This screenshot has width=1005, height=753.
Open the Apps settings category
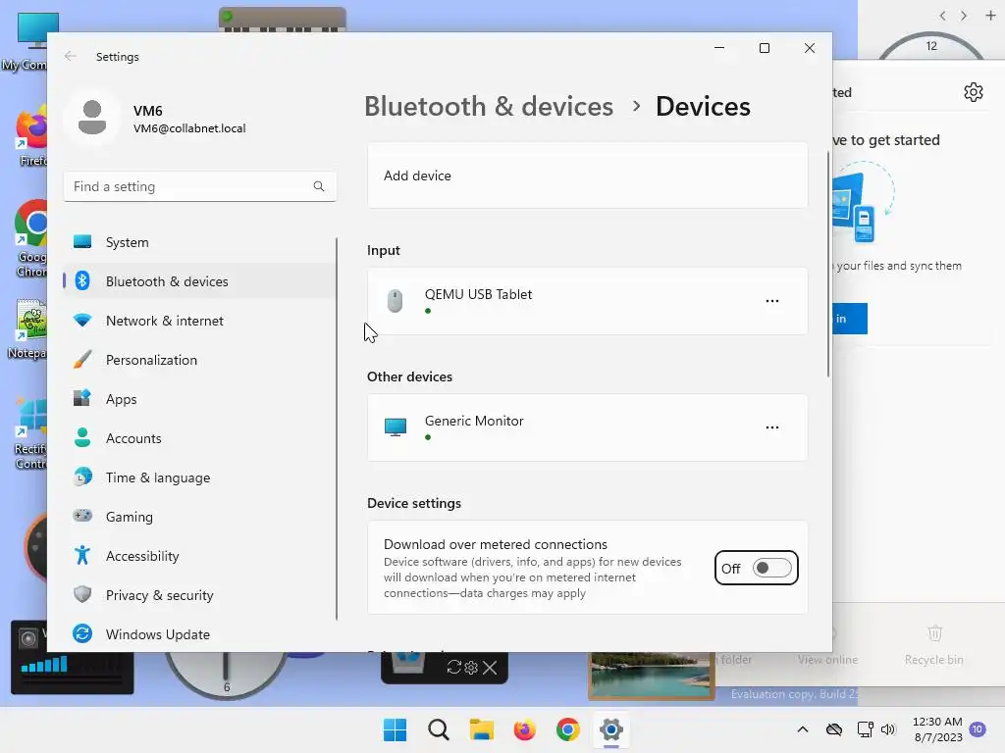coord(199,399)
